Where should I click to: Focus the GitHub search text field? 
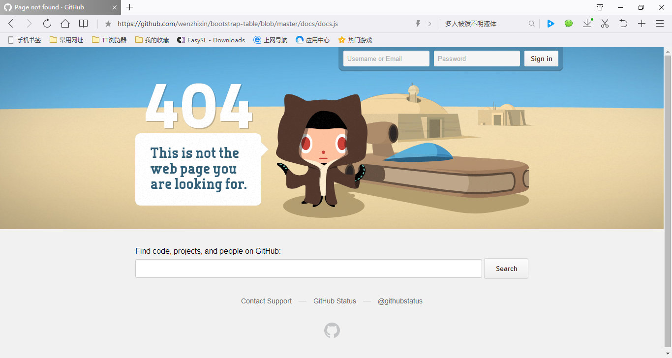click(308, 268)
